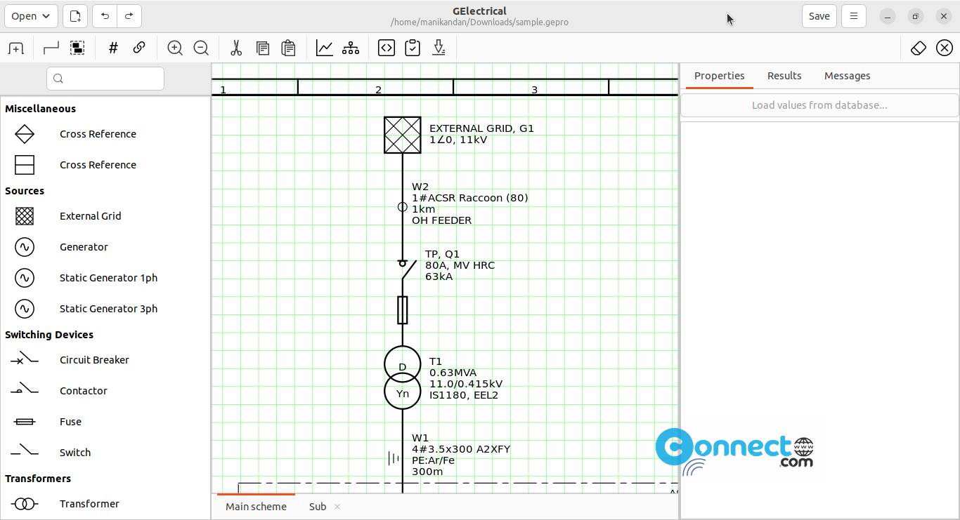This screenshot has width=960, height=520.
Task: Click the chain link icon
Action: pyautogui.click(x=139, y=48)
